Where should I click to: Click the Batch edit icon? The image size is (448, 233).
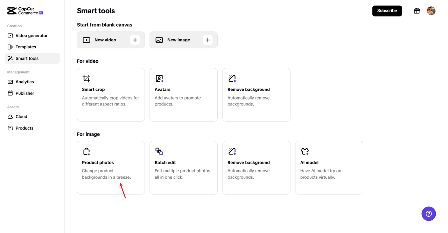click(x=159, y=151)
